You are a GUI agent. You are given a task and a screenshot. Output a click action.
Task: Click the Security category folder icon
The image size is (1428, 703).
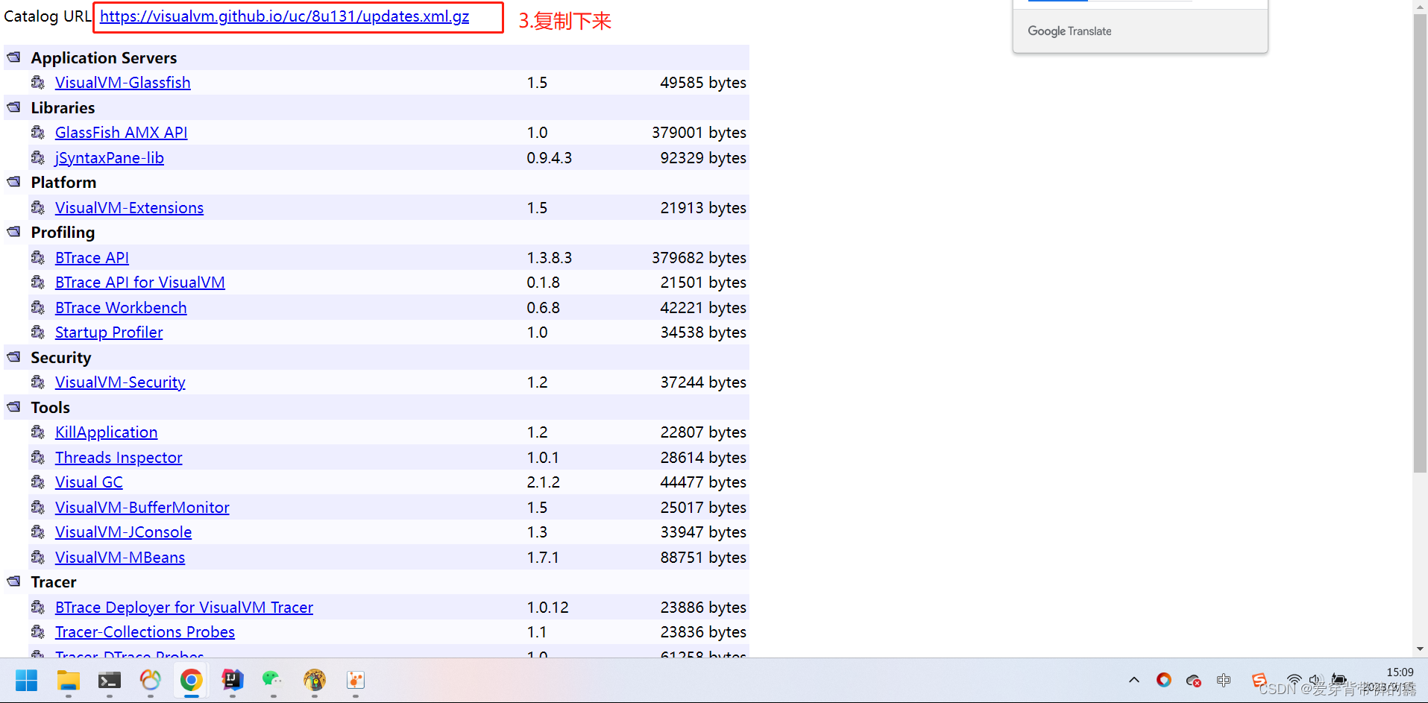click(x=13, y=356)
